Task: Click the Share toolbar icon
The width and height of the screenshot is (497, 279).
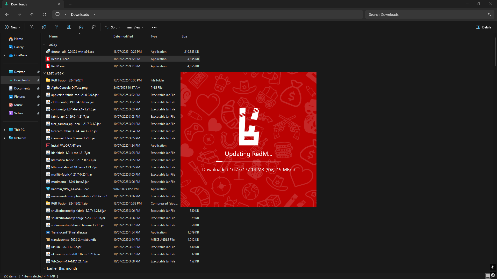Action: click(81, 27)
